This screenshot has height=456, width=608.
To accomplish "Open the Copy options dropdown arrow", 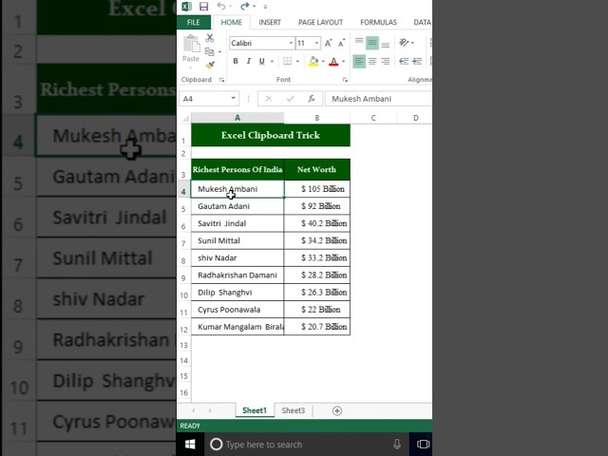I will click(219, 52).
